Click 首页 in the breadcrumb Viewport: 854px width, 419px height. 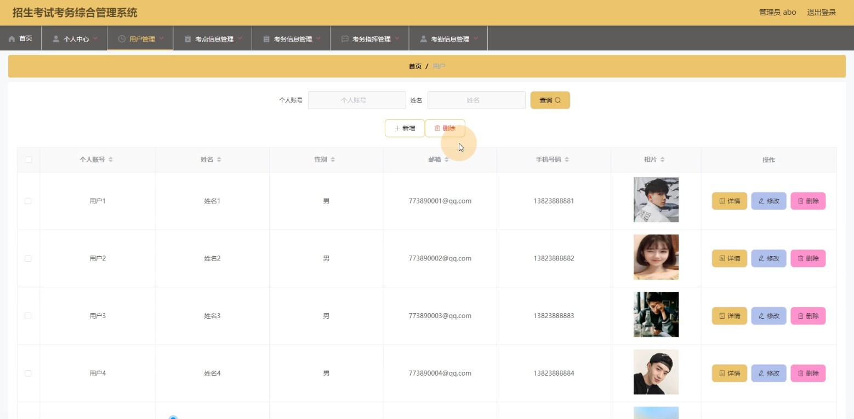tap(415, 66)
